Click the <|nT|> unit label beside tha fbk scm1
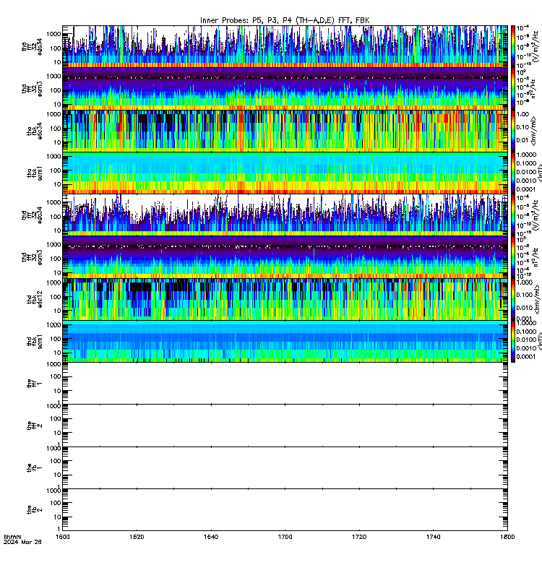The image size is (542, 578). coord(539,173)
